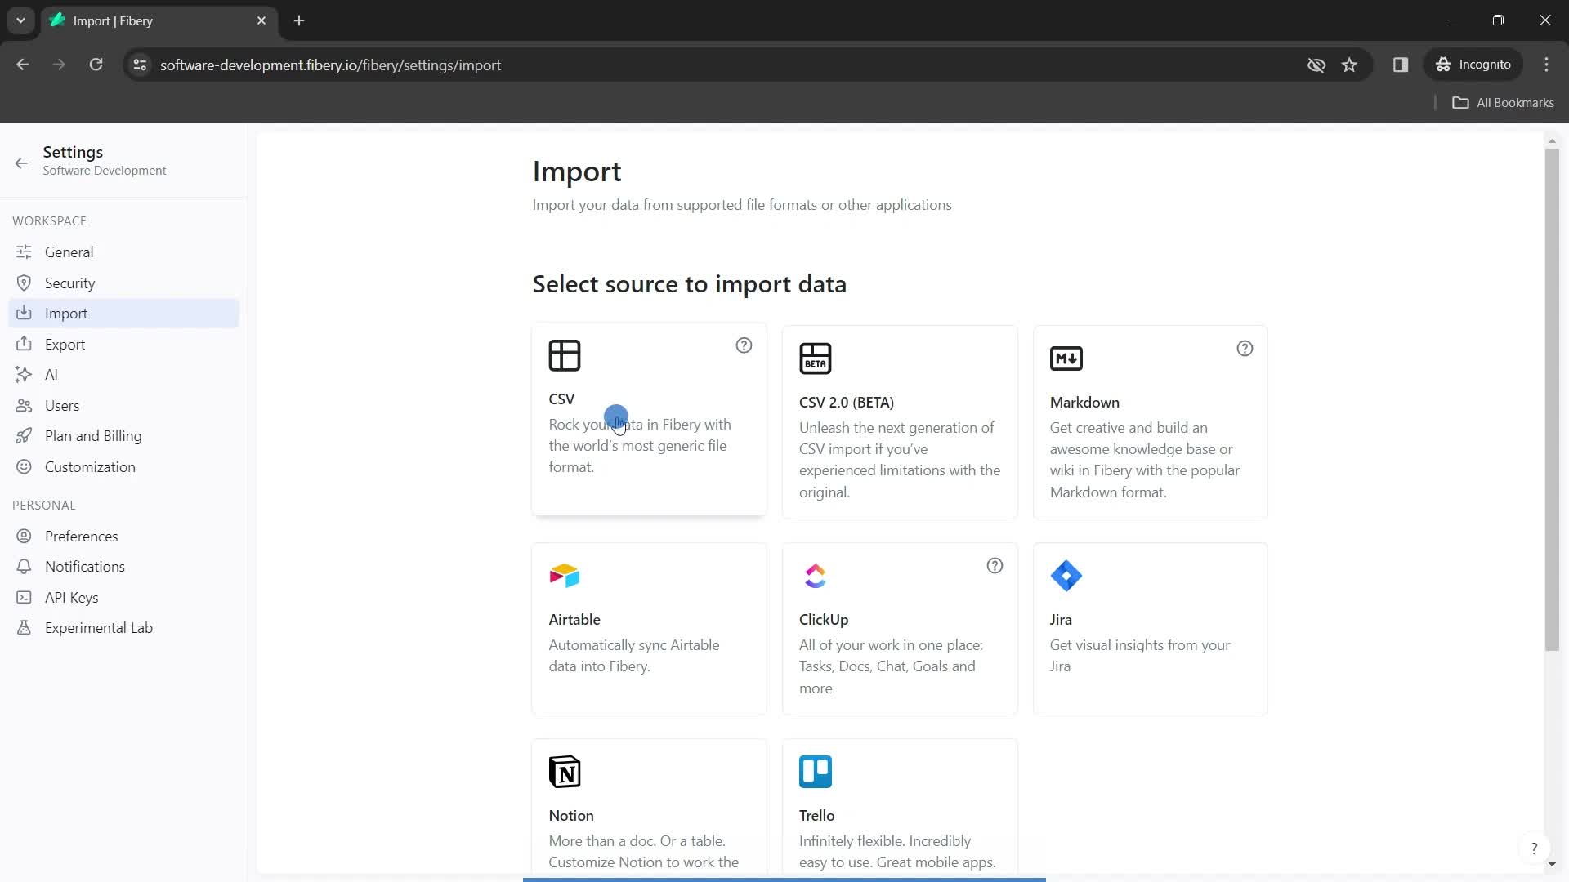Screen dimensions: 1569x882
Task: Open the ClickUp help tooltip
Action: tap(995, 565)
